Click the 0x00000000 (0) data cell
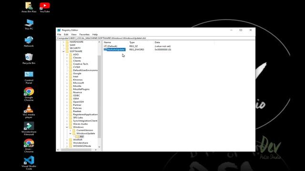The height and width of the screenshot is (171, 305). click(x=163, y=49)
